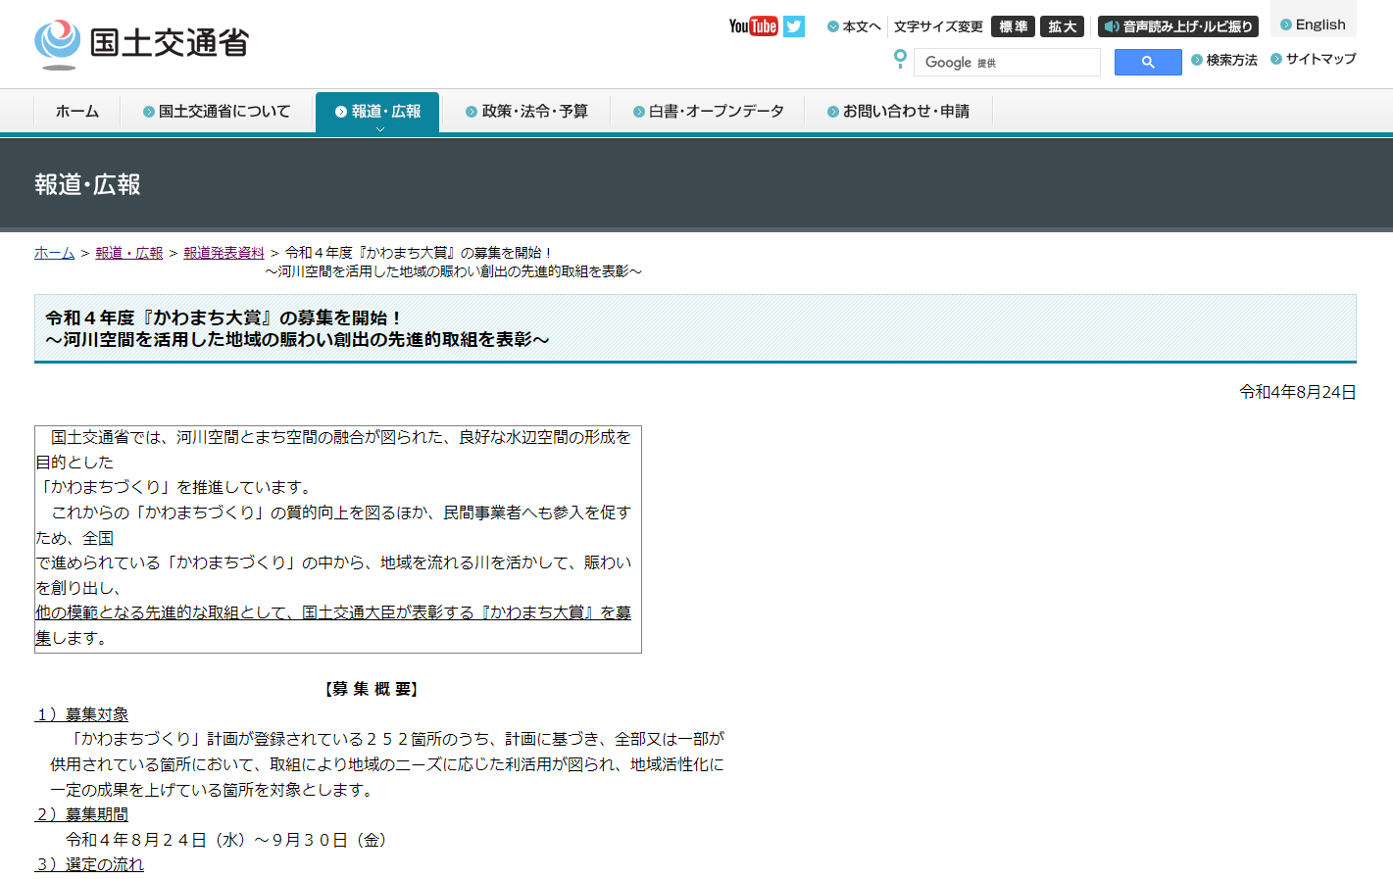
Task: Click the YouTube icon in header
Action: click(x=752, y=26)
